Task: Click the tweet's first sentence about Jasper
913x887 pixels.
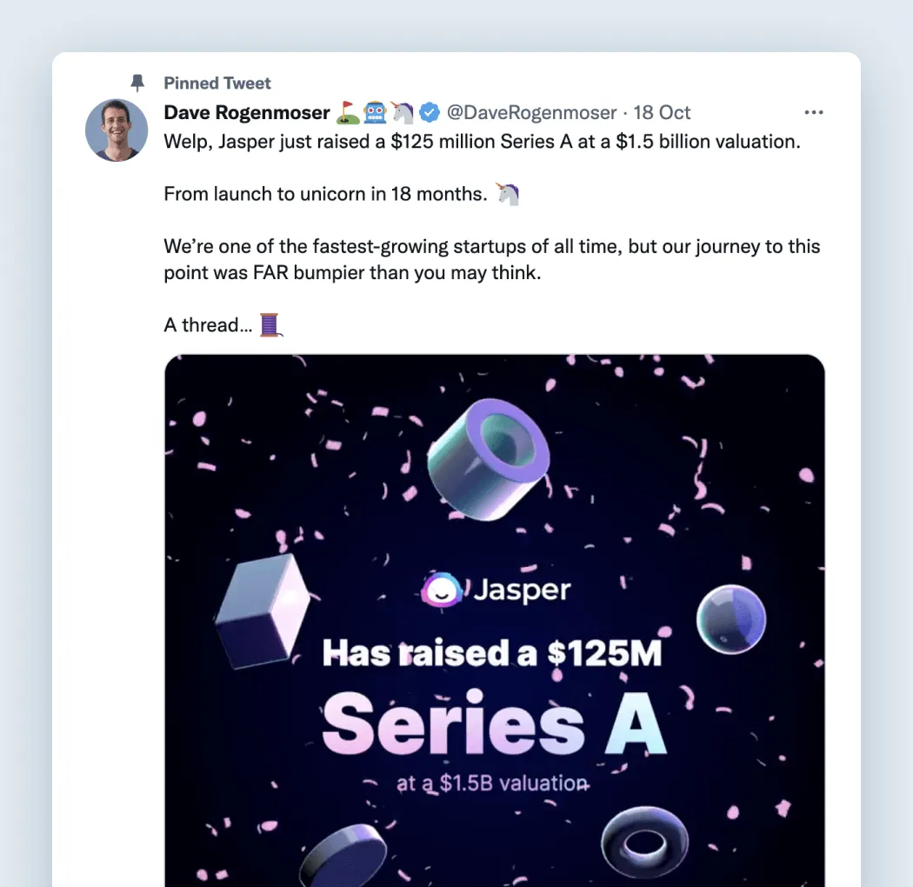Action: (482, 141)
